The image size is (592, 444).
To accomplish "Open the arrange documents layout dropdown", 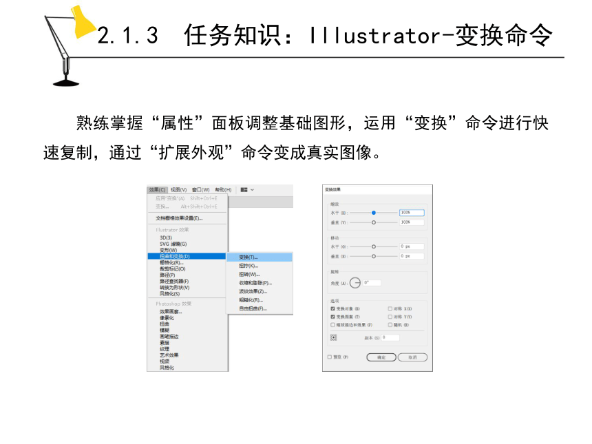I will coord(247,189).
